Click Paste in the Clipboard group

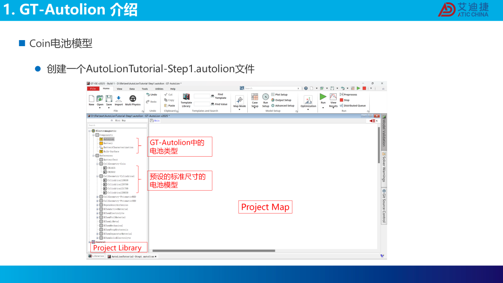click(x=170, y=106)
